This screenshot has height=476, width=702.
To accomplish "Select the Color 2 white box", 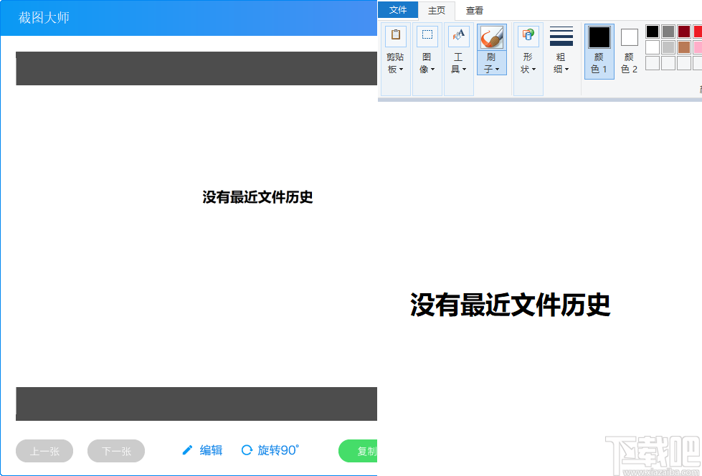I will click(x=629, y=36).
